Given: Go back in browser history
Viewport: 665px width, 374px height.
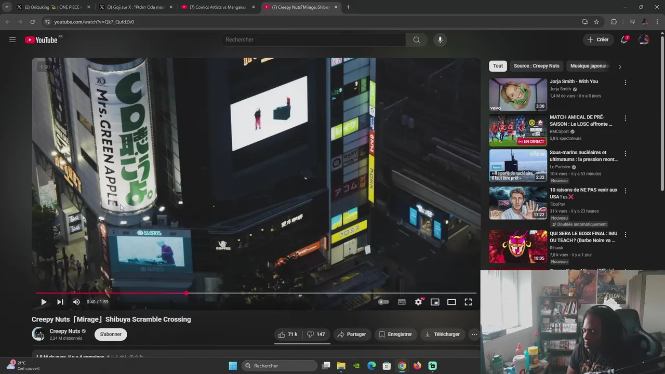Looking at the screenshot, I should click(x=7, y=22).
